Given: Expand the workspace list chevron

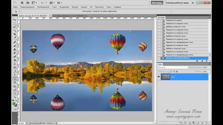Looking at the screenshot, I should pos(193,3).
